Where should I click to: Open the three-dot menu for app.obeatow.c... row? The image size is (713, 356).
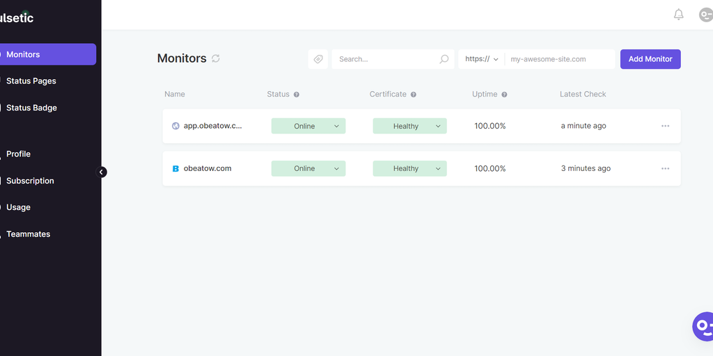665,126
